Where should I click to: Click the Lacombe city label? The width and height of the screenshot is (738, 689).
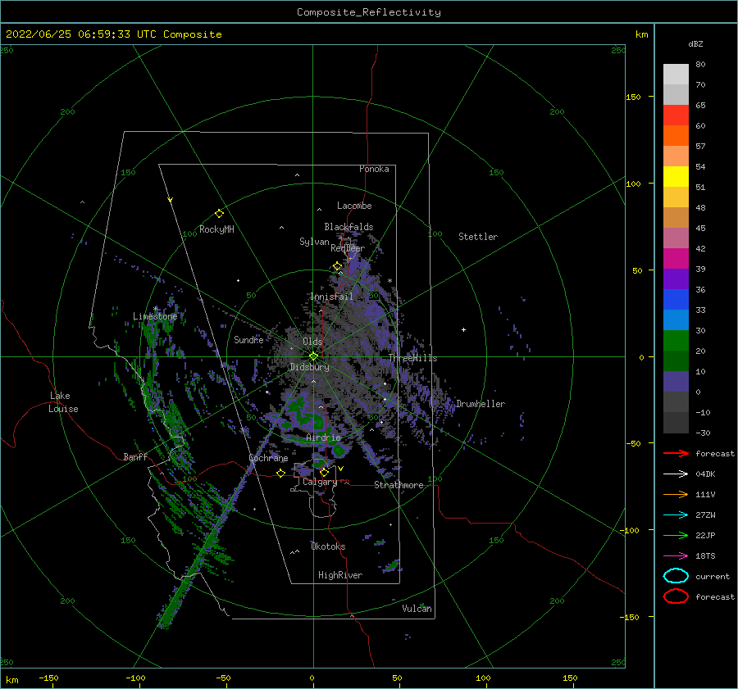[354, 206]
